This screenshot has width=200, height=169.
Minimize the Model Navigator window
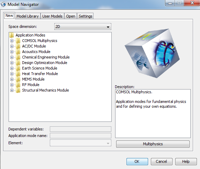pyautogui.click(x=170, y=3)
